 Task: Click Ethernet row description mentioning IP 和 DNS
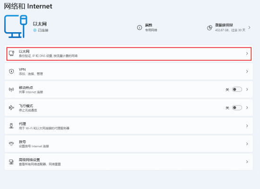tap(48, 56)
